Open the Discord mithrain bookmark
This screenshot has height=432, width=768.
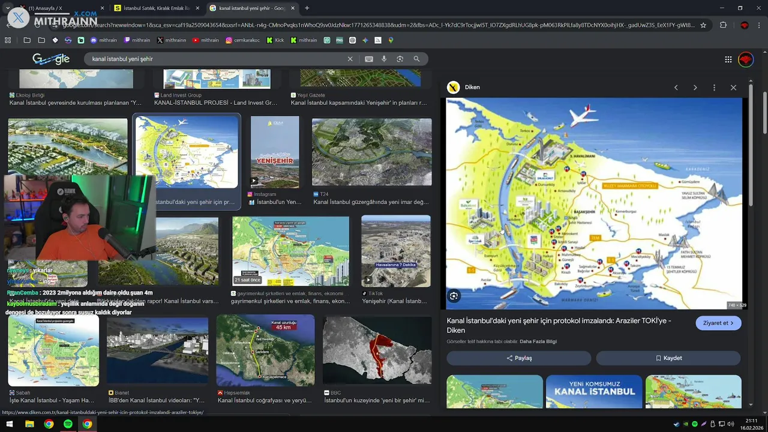(103, 40)
